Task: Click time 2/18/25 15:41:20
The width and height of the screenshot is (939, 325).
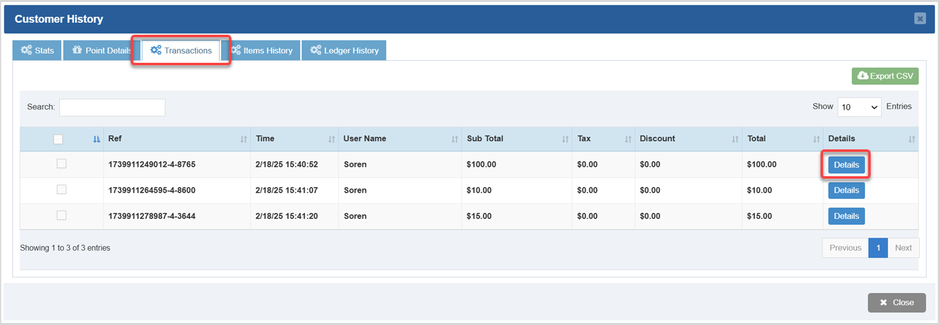Action: click(x=287, y=216)
